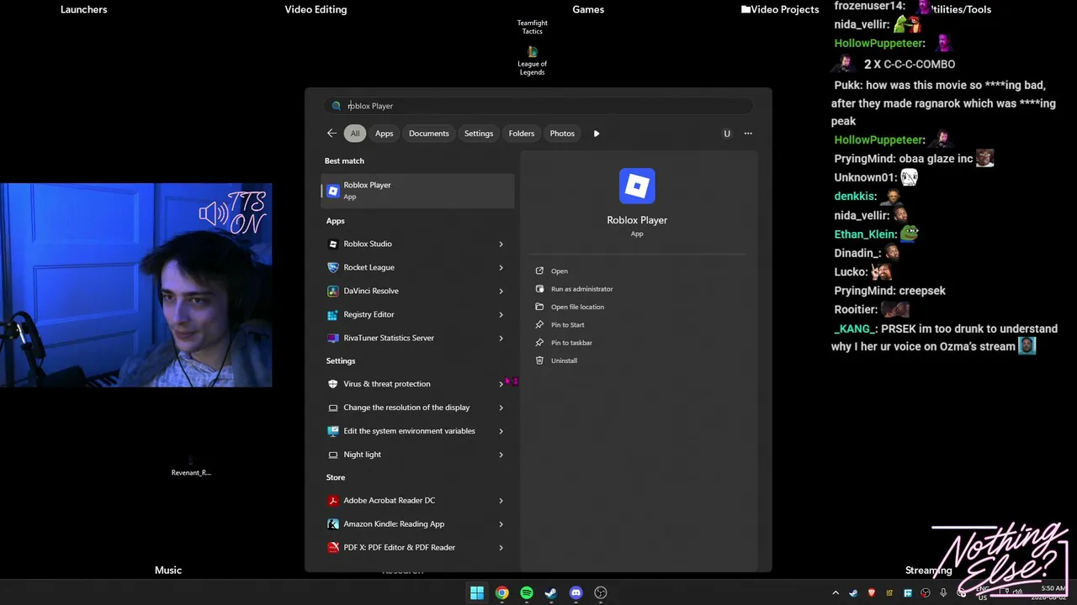This screenshot has width=1077, height=605.
Task: Open the Windows Start button
Action: [x=477, y=593]
